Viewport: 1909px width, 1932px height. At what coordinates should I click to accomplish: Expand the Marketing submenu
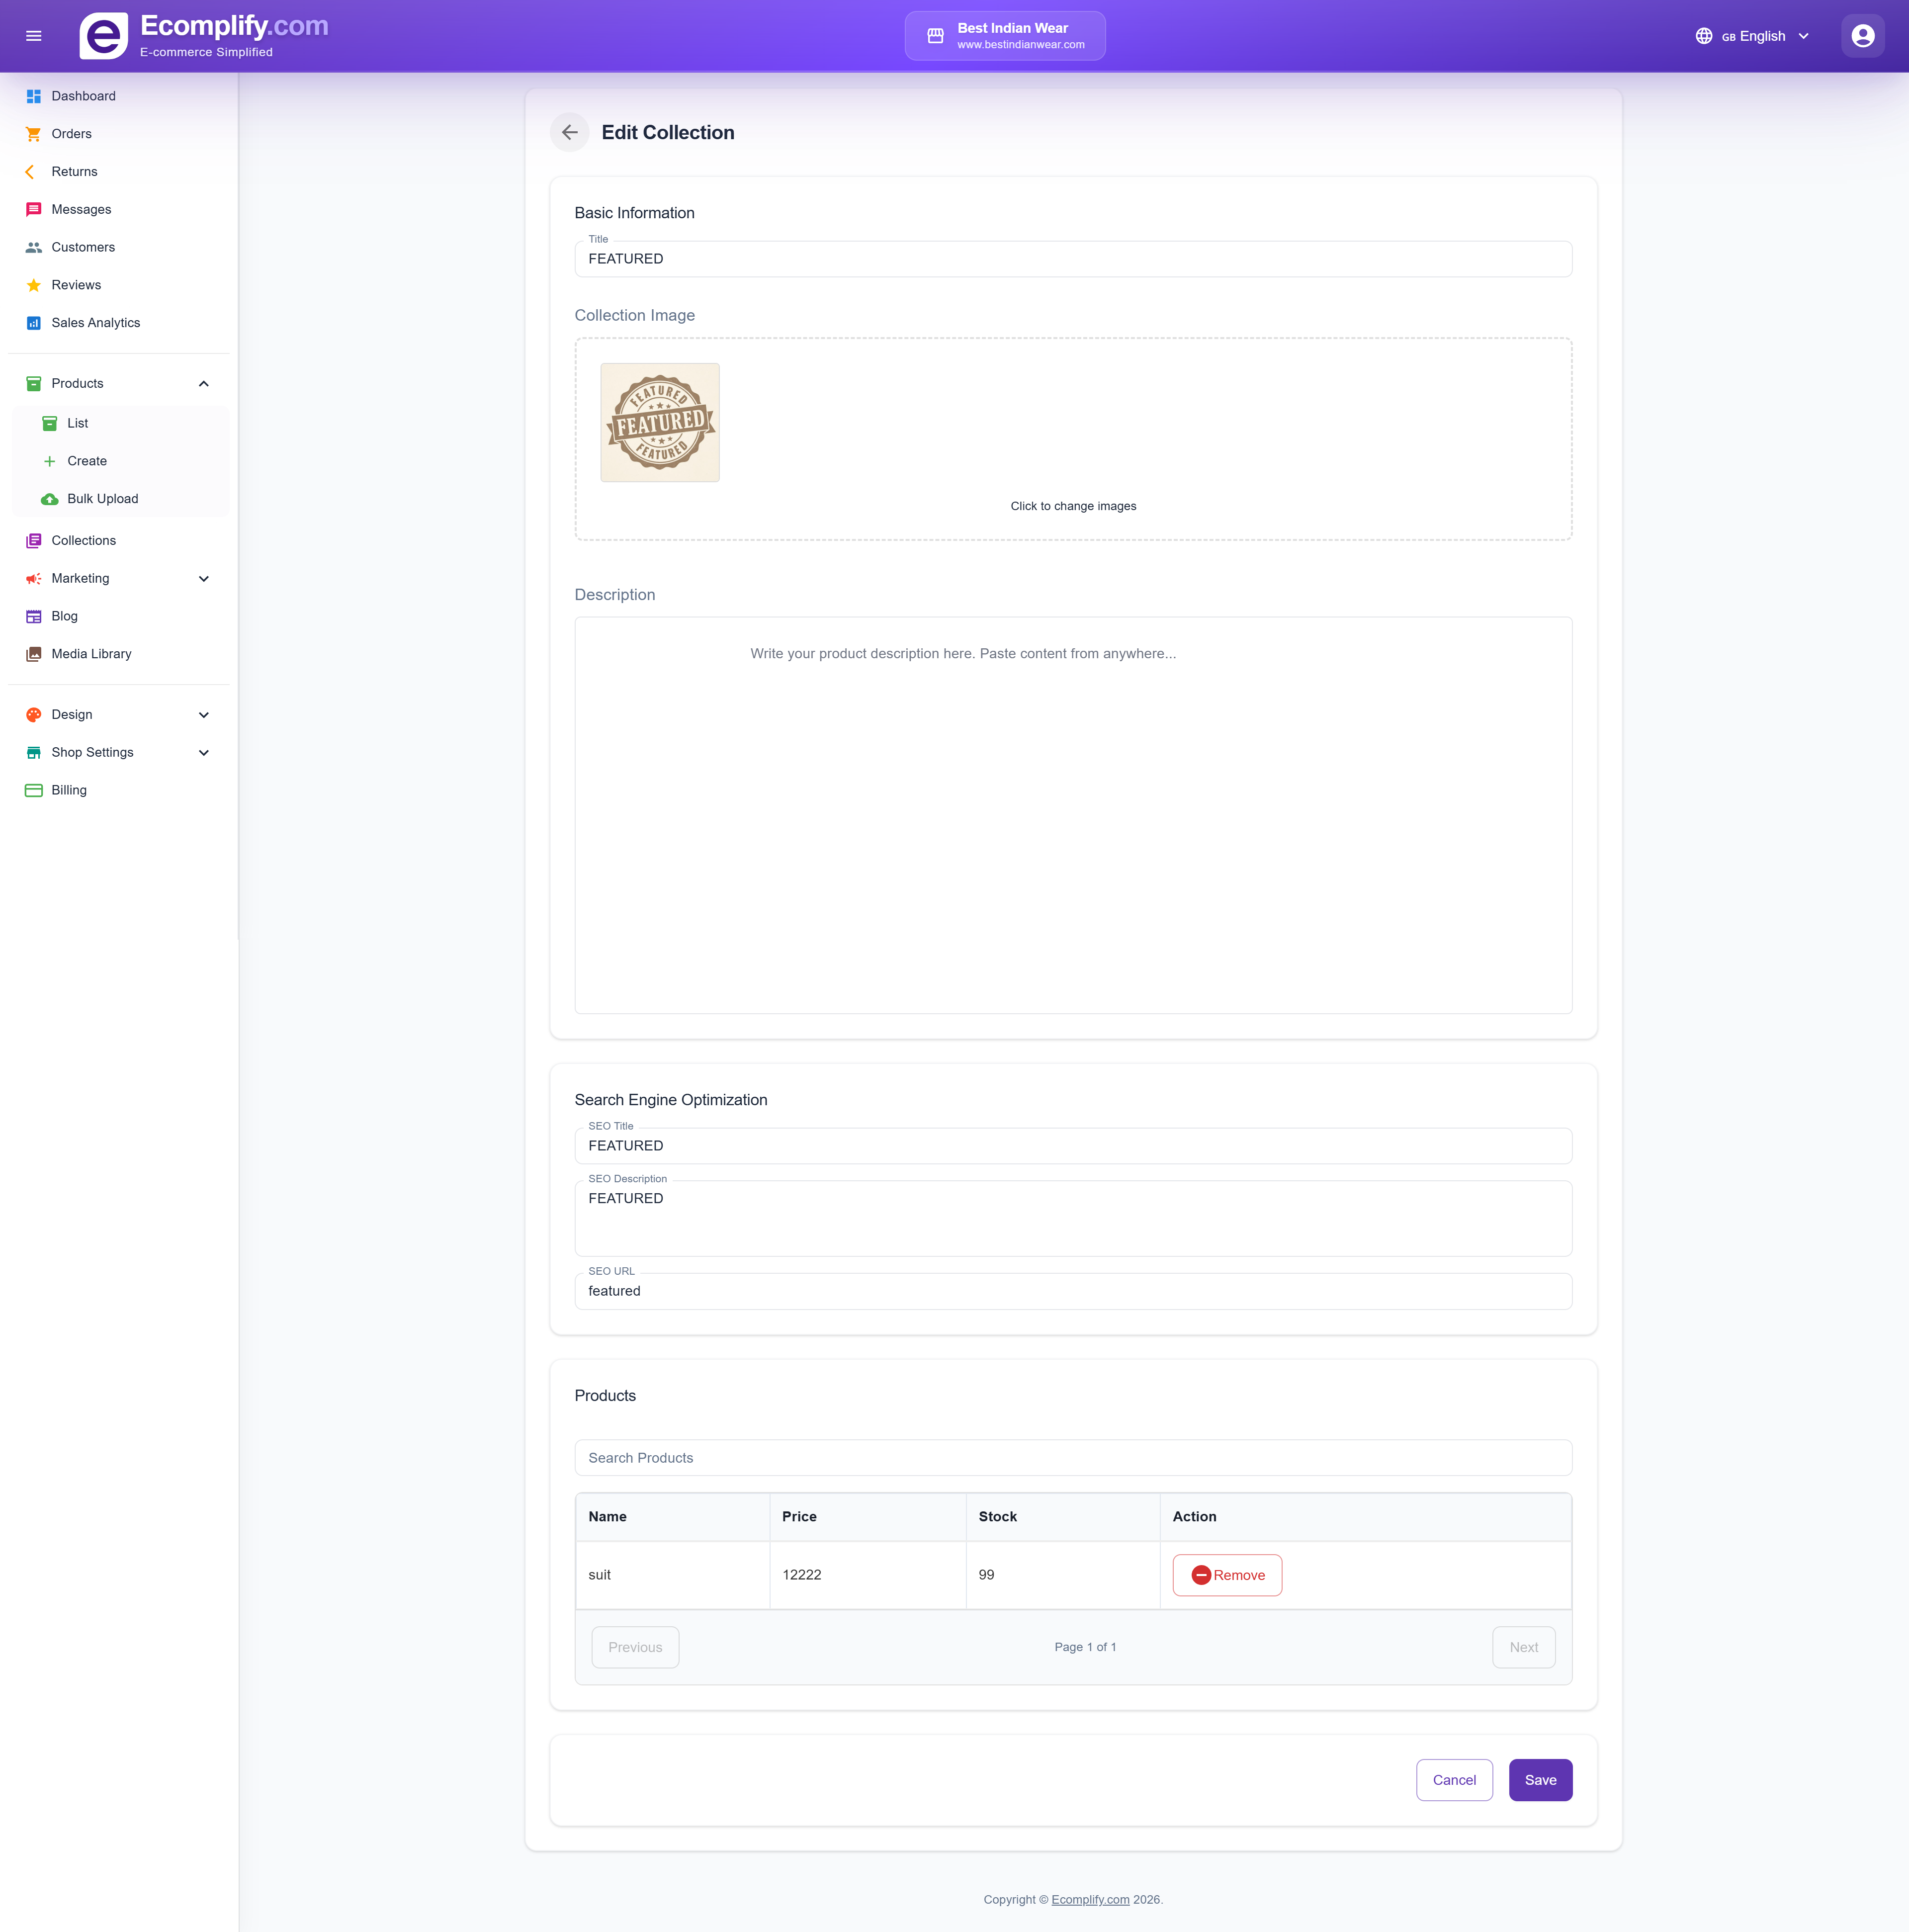(204, 579)
